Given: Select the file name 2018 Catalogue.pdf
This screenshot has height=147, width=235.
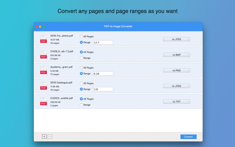Looking at the screenshot, I should tap(61, 83).
